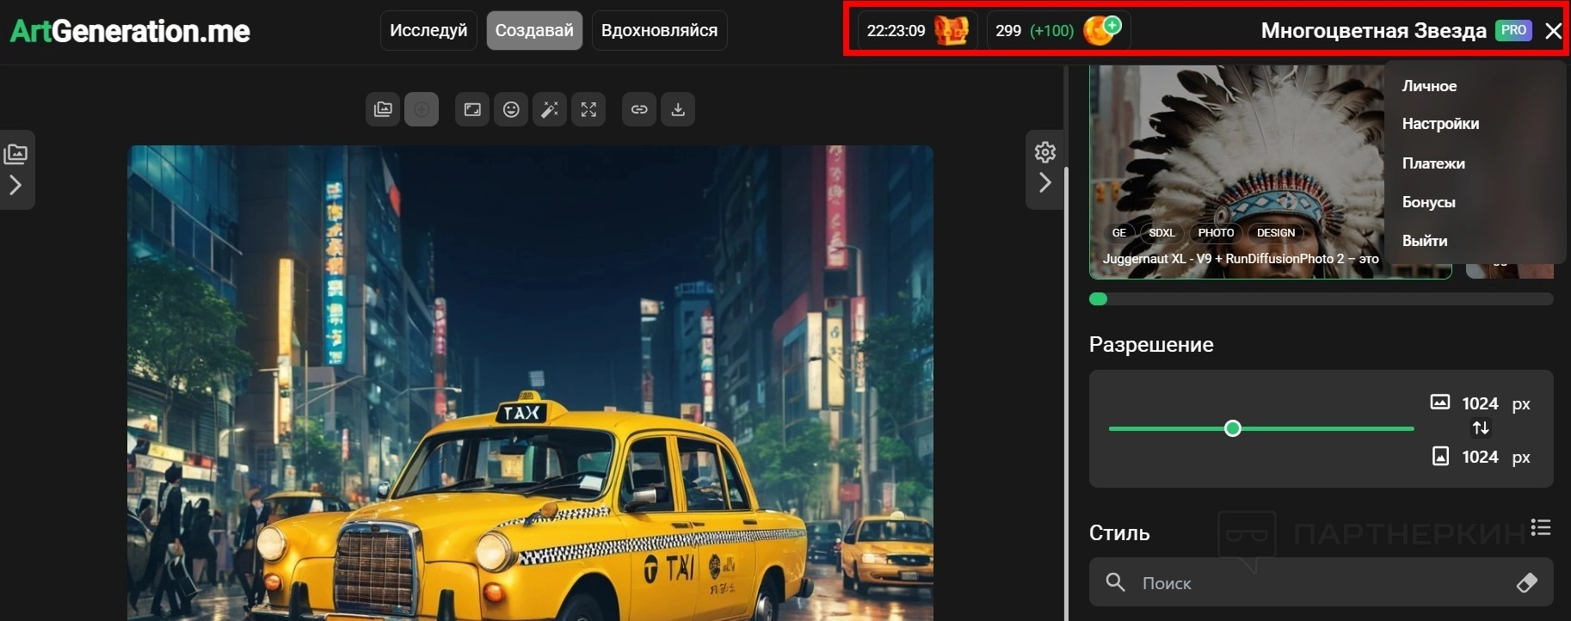The width and height of the screenshot is (1571, 621).
Task: Click the Стиль section heading
Action: [x=1119, y=533]
